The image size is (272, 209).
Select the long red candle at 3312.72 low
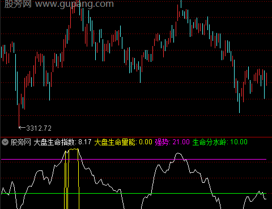[x=19, y=115]
